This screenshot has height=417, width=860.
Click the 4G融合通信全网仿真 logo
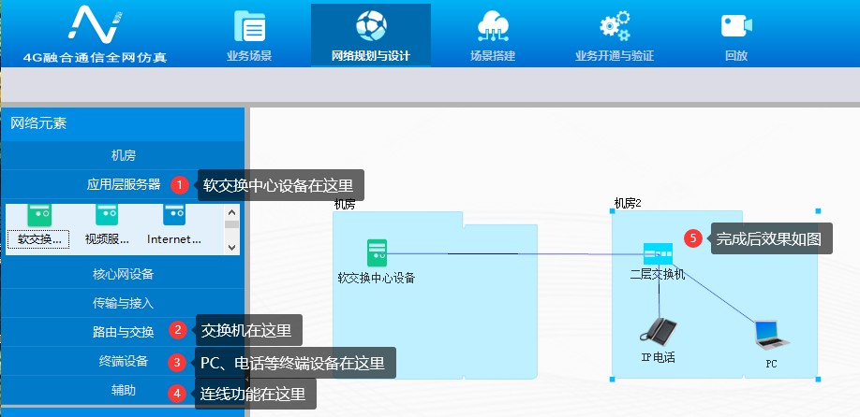[95, 33]
